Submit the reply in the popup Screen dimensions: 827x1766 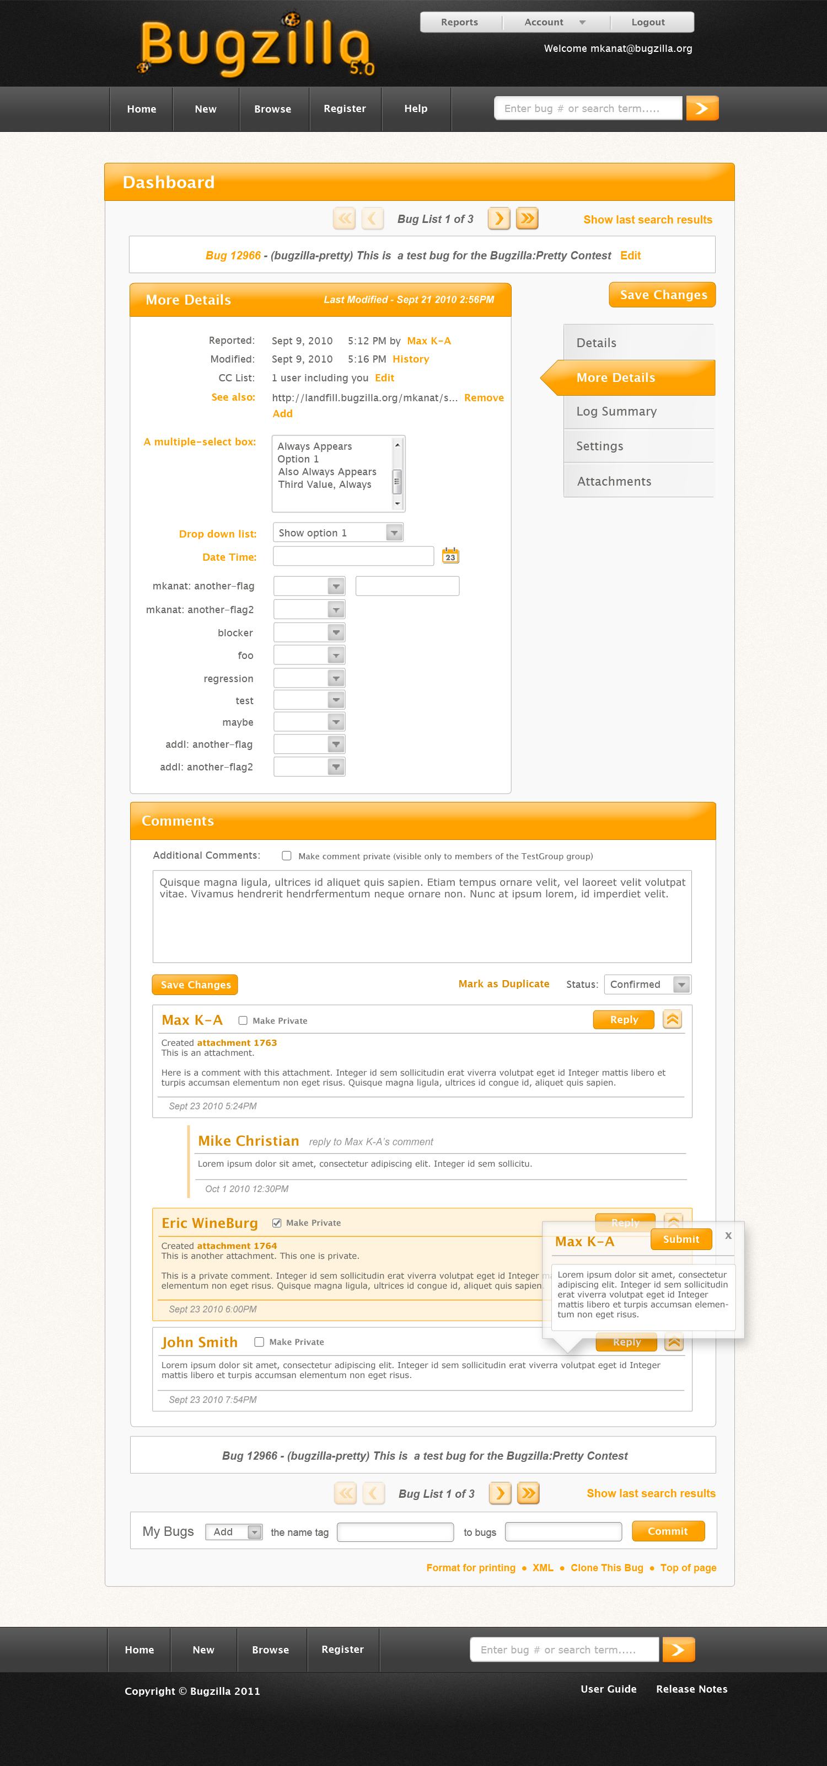(x=681, y=1240)
